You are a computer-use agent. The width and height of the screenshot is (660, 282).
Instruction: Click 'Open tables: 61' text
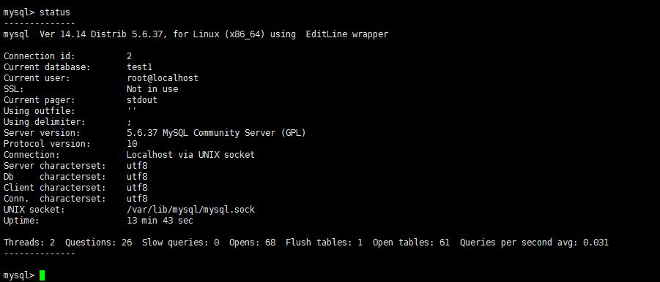(x=411, y=243)
